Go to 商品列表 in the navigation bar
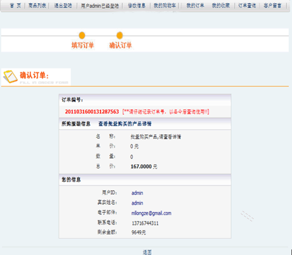Screen dimensions: 292x255 tap(37, 6)
